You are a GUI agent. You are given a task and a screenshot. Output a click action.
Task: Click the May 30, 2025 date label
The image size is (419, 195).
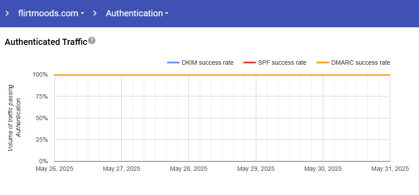323,169
